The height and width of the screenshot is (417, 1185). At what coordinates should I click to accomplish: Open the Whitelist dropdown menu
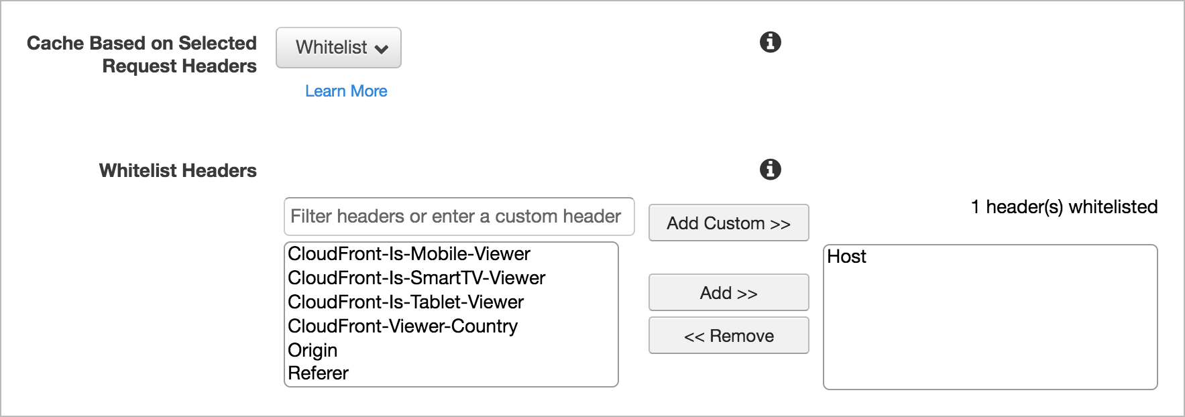click(339, 48)
